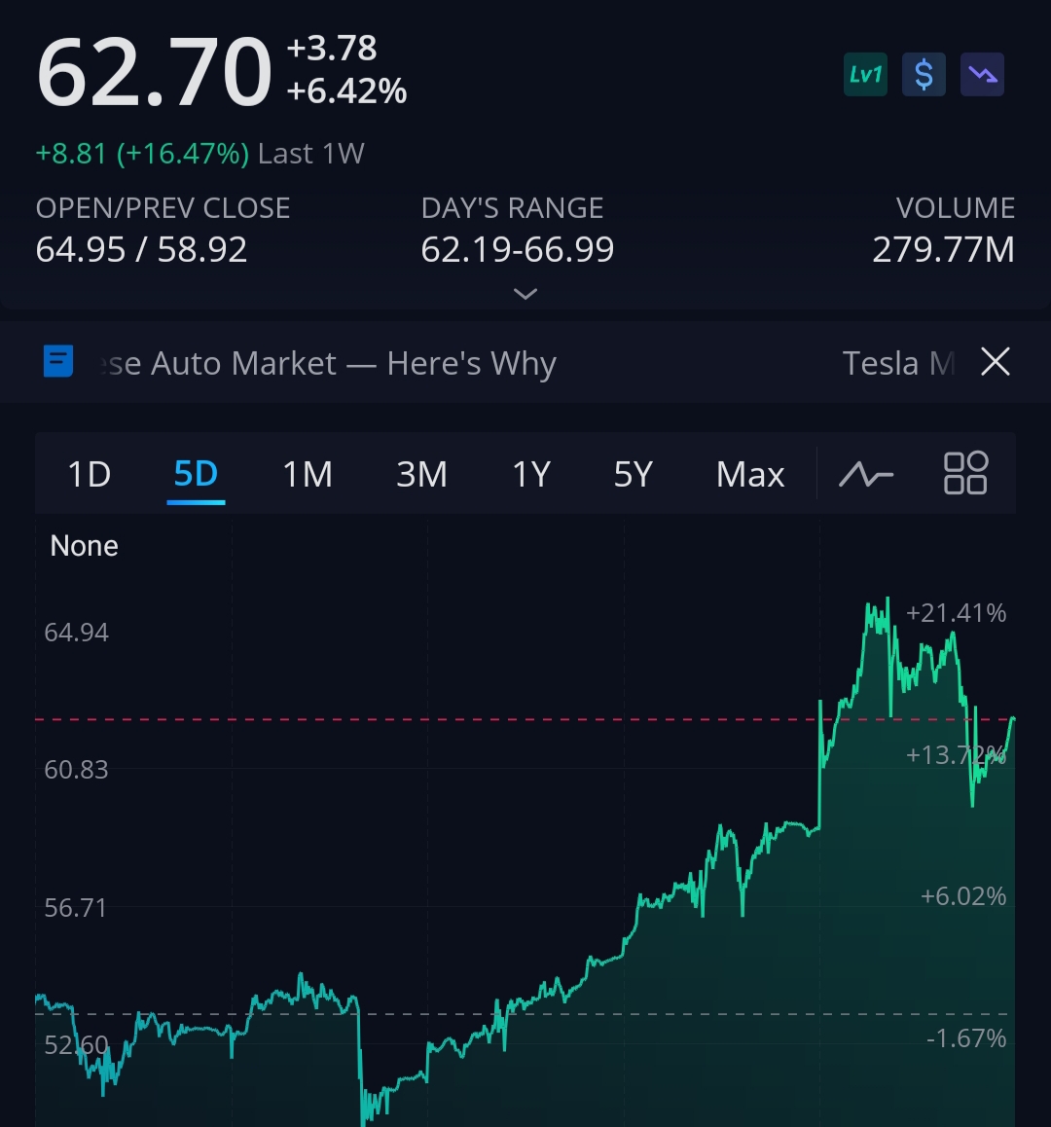
Task: Switch to 3M chart range
Action: pyautogui.click(x=421, y=475)
